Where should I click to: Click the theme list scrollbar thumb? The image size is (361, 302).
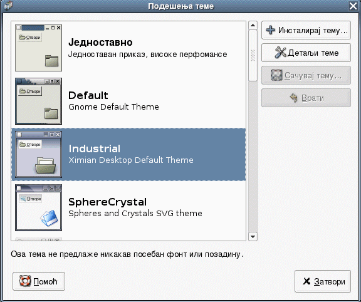coord(253,55)
